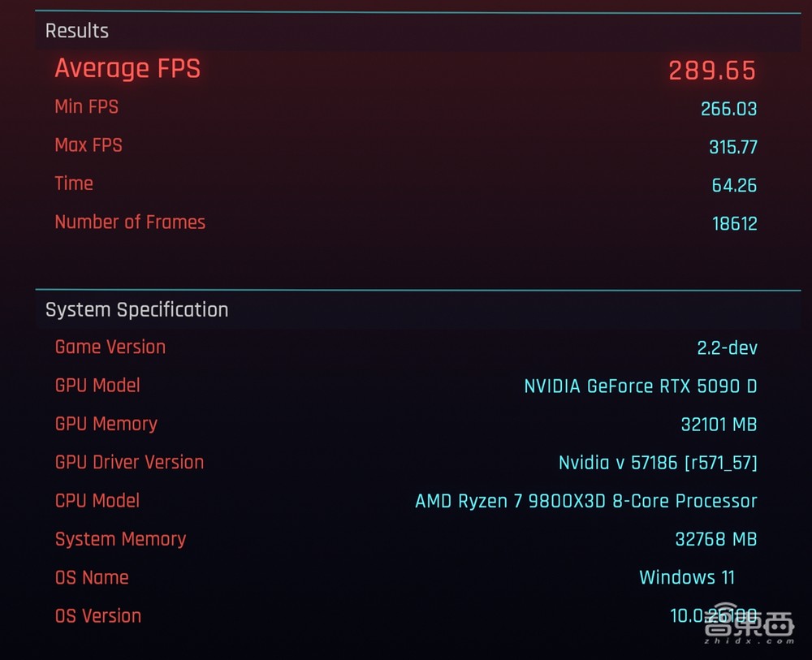
Task: Click the 2.2-dev version value
Action: click(x=727, y=348)
